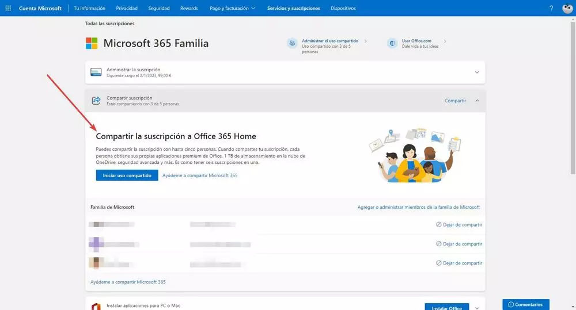This screenshot has height=310, width=576.
Task: Go back to Todas las suscripciones
Action: [109, 24]
